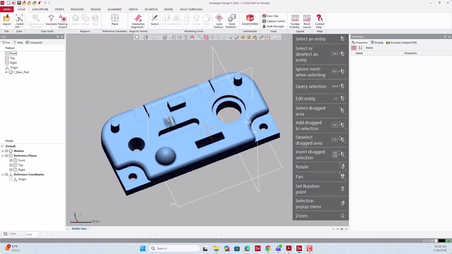452x254 pixels.
Task: Toggle visibility of Reference Planes group
Action: coord(6,156)
